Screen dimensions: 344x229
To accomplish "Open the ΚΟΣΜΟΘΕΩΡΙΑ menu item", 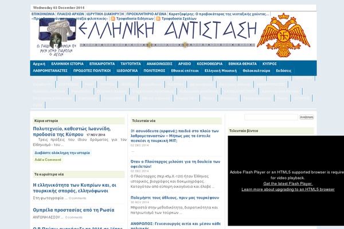I will (210, 64).
